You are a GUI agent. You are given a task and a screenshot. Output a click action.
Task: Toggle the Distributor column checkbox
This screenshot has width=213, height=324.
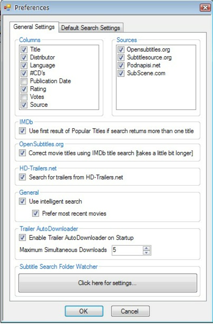tap(24, 58)
